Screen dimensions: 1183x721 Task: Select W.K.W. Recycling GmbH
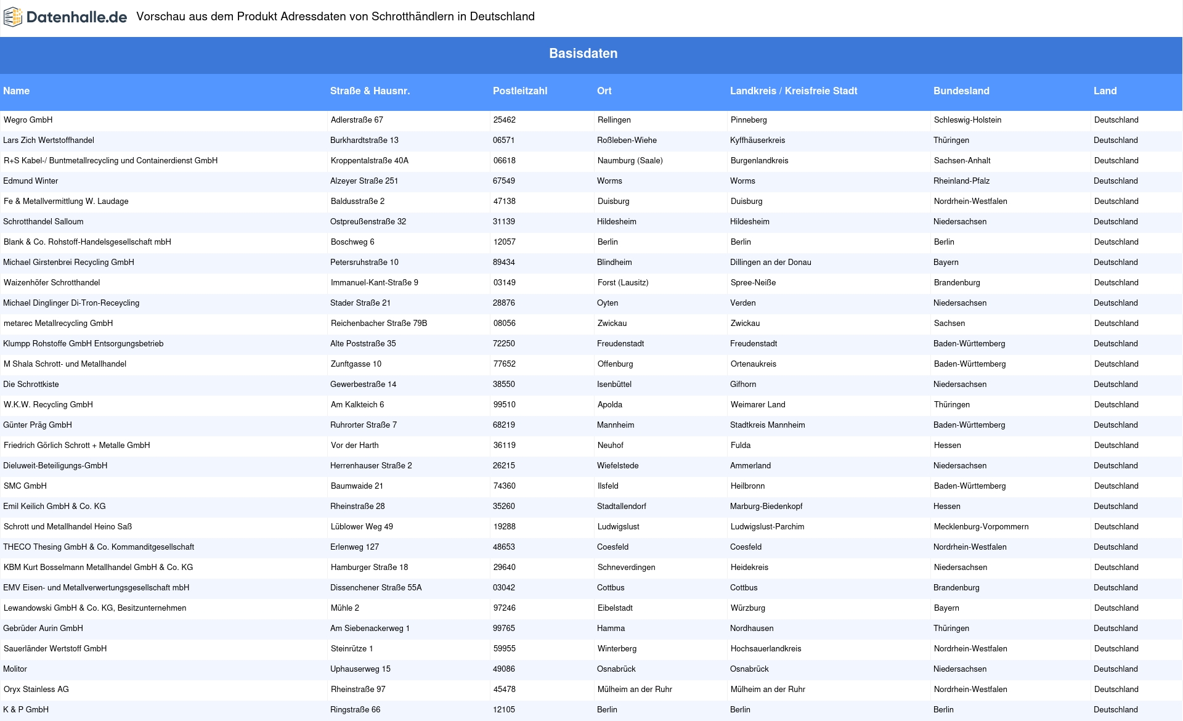(48, 405)
